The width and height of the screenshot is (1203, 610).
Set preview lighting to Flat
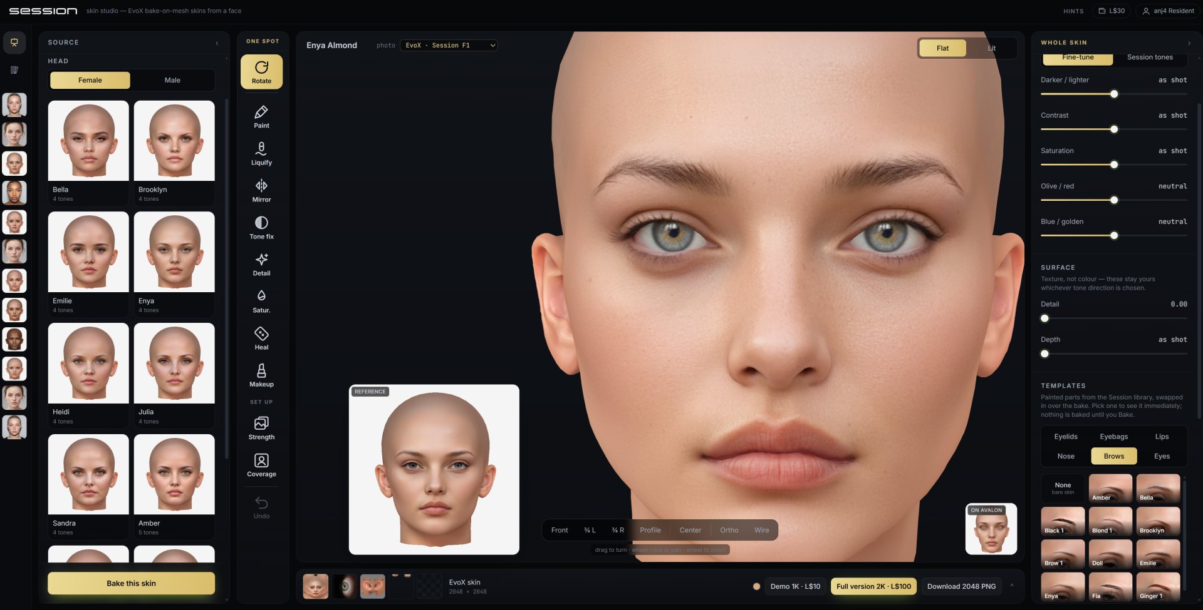(942, 48)
